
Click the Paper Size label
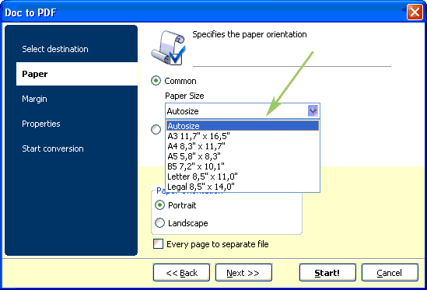point(184,96)
